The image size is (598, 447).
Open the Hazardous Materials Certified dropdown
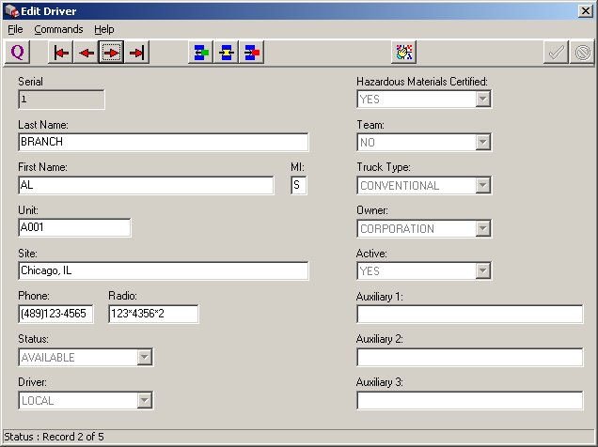coord(482,100)
